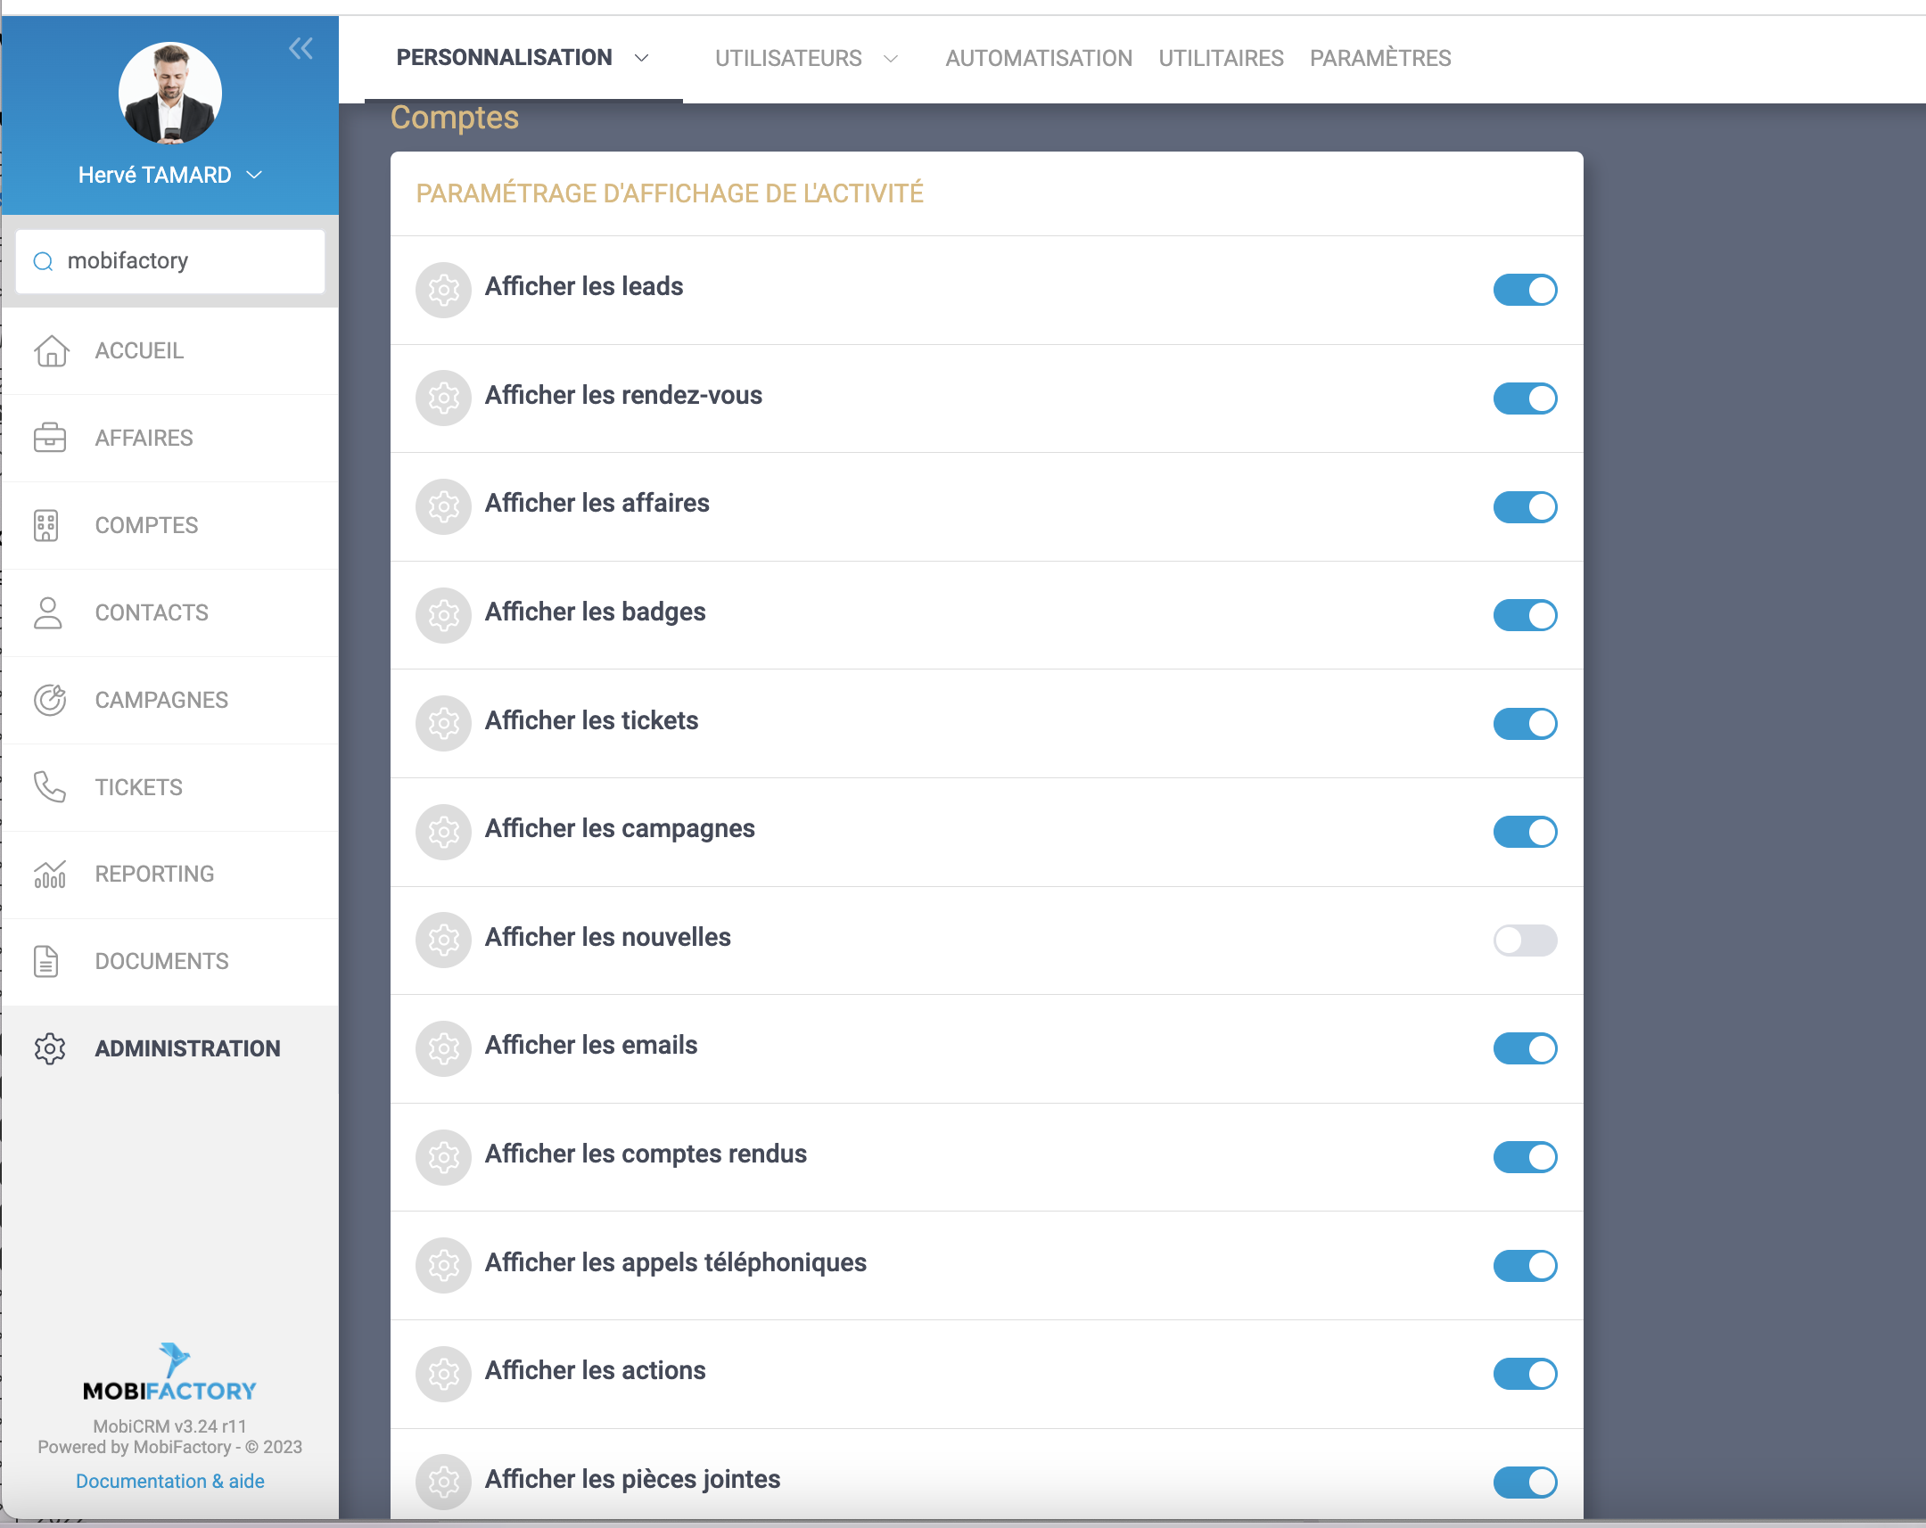Open Affaires via briefcase icon
This screenshot has width=1926, height=1528.
click(x=50, y=438)
